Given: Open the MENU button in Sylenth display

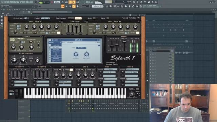Looking at the screenshot, I should (x=55, y=43).
